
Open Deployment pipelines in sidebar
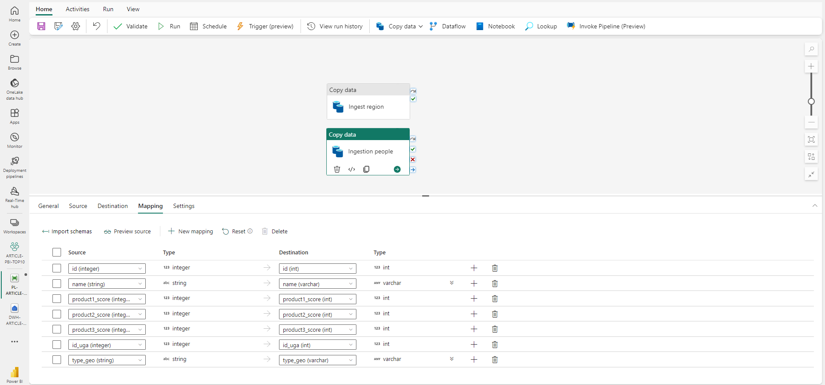[x=15, y=168]
